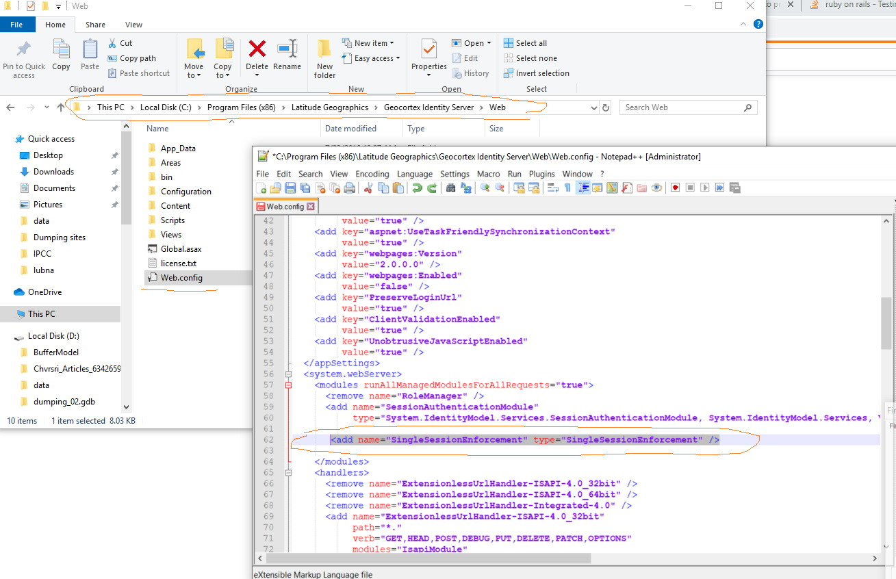Open the Macro menu in Notepad++
896x579 pixels.
488,174
